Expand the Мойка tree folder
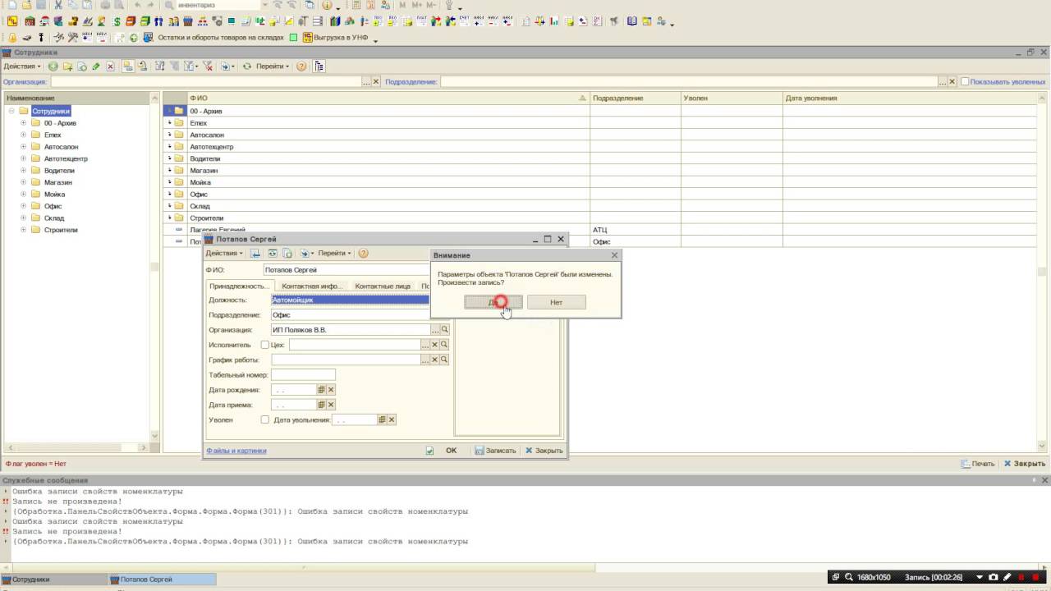This screenshot has height=591, width=1051. pos(24,195)
